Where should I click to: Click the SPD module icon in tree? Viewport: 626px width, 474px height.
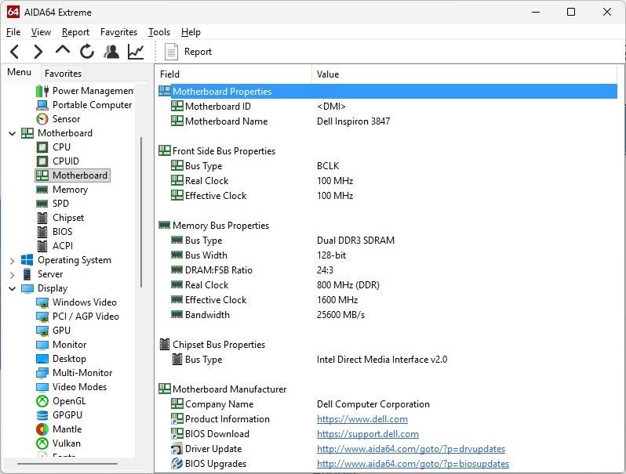42,204
